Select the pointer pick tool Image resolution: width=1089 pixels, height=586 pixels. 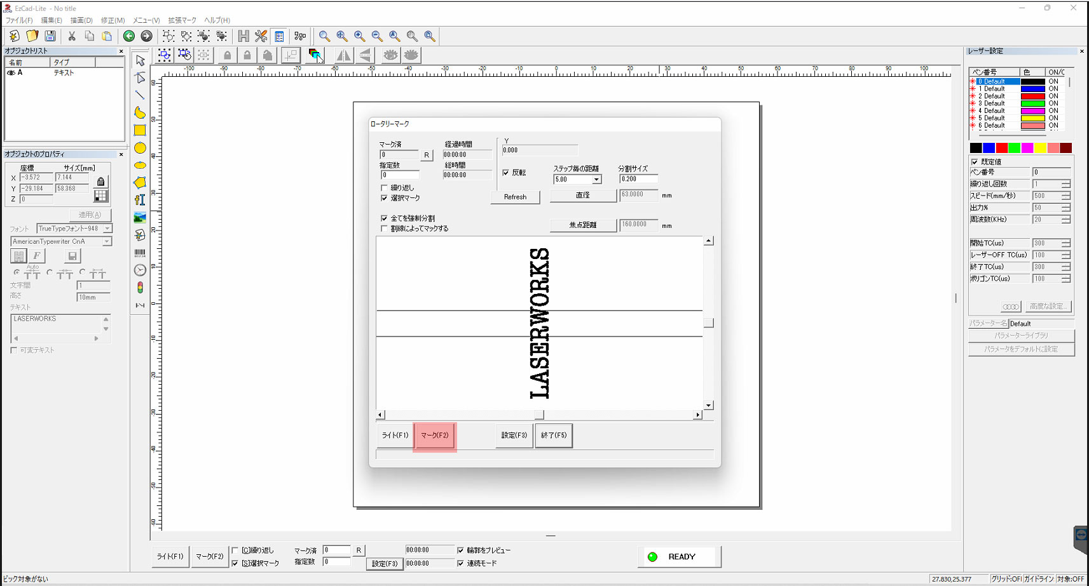140,60
